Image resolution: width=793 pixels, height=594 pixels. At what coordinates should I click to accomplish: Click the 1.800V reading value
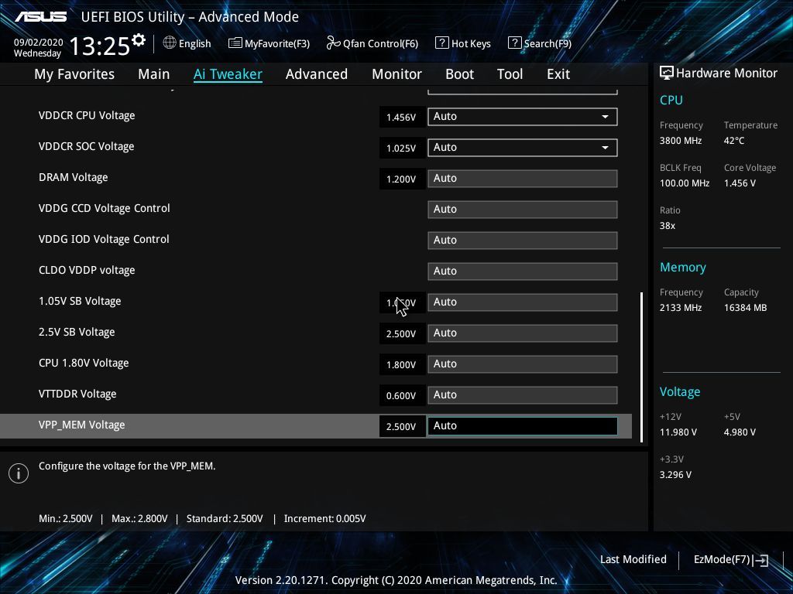click(402, 365)
